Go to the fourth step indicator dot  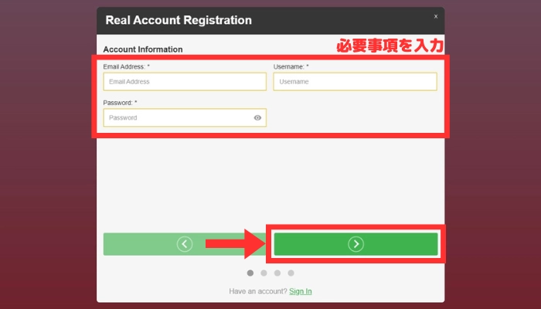(291, 273)
